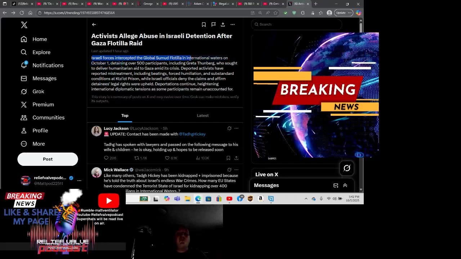
Task: Click the browser home button
Action: point(30,13)
